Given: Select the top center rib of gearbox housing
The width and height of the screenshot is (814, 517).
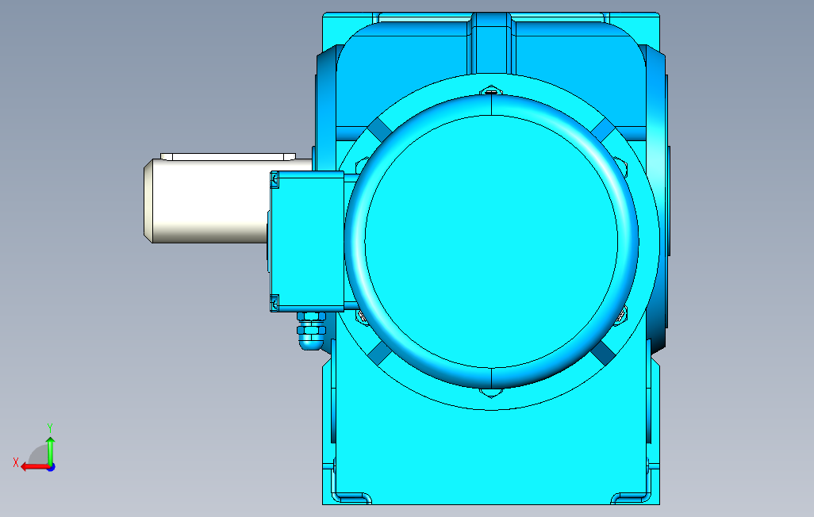Looking at the screenshot, I should (491, 44).
